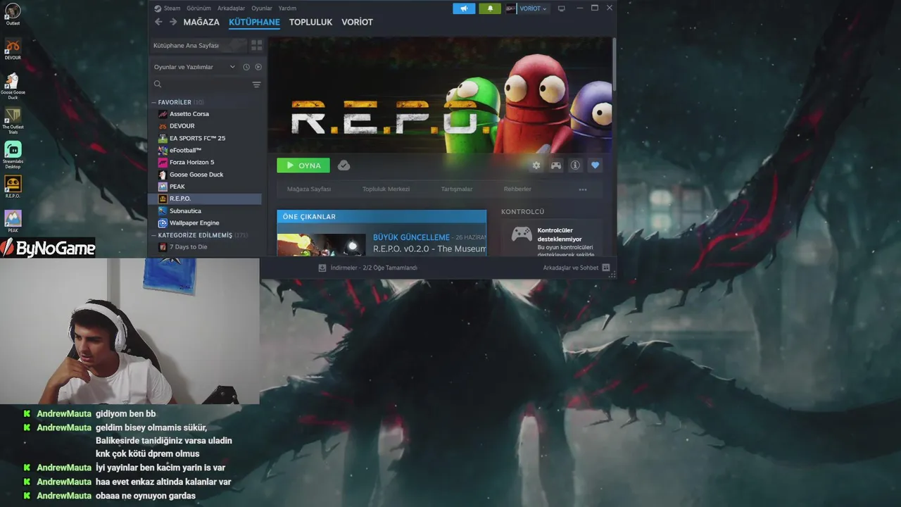The height and width of the screenshot is (507, 901).
Task: Open Tartışmalar link
Action: [457, 189]
